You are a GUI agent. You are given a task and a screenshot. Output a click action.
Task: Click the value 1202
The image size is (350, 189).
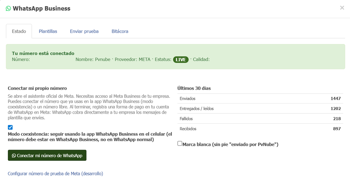[336, 108]
